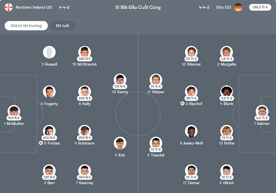
Task: Switch to the Giá trị thị trường view
Action: click(26, 26)
